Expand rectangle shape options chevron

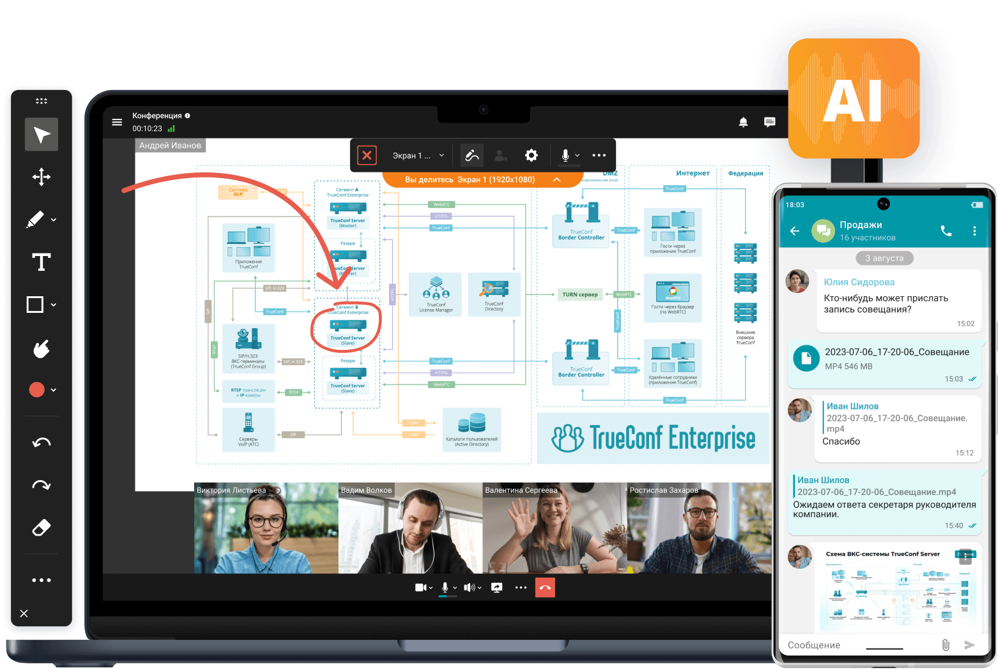(x=54, y=305)
